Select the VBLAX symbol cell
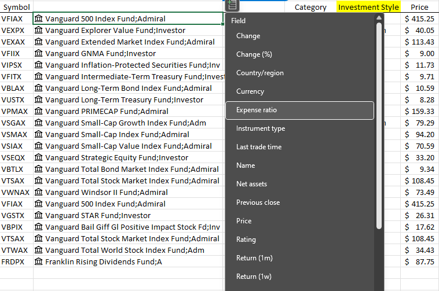The height and width of the screenshot is (291, 439). click(17, 88)
